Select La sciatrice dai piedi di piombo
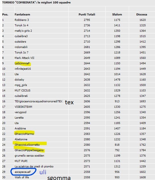 (x=34, y=167)
